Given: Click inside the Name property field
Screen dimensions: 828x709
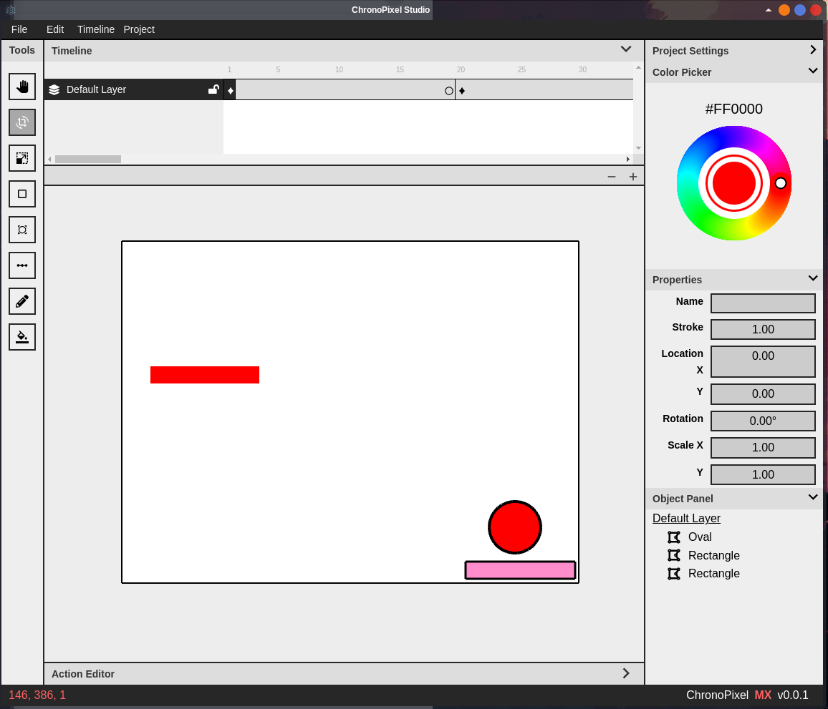Looking at the screenshot, I should (763, 303).
